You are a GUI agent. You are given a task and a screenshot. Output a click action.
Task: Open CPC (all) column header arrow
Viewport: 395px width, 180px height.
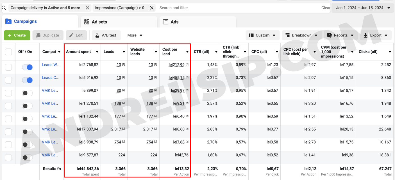pos(277,52)
